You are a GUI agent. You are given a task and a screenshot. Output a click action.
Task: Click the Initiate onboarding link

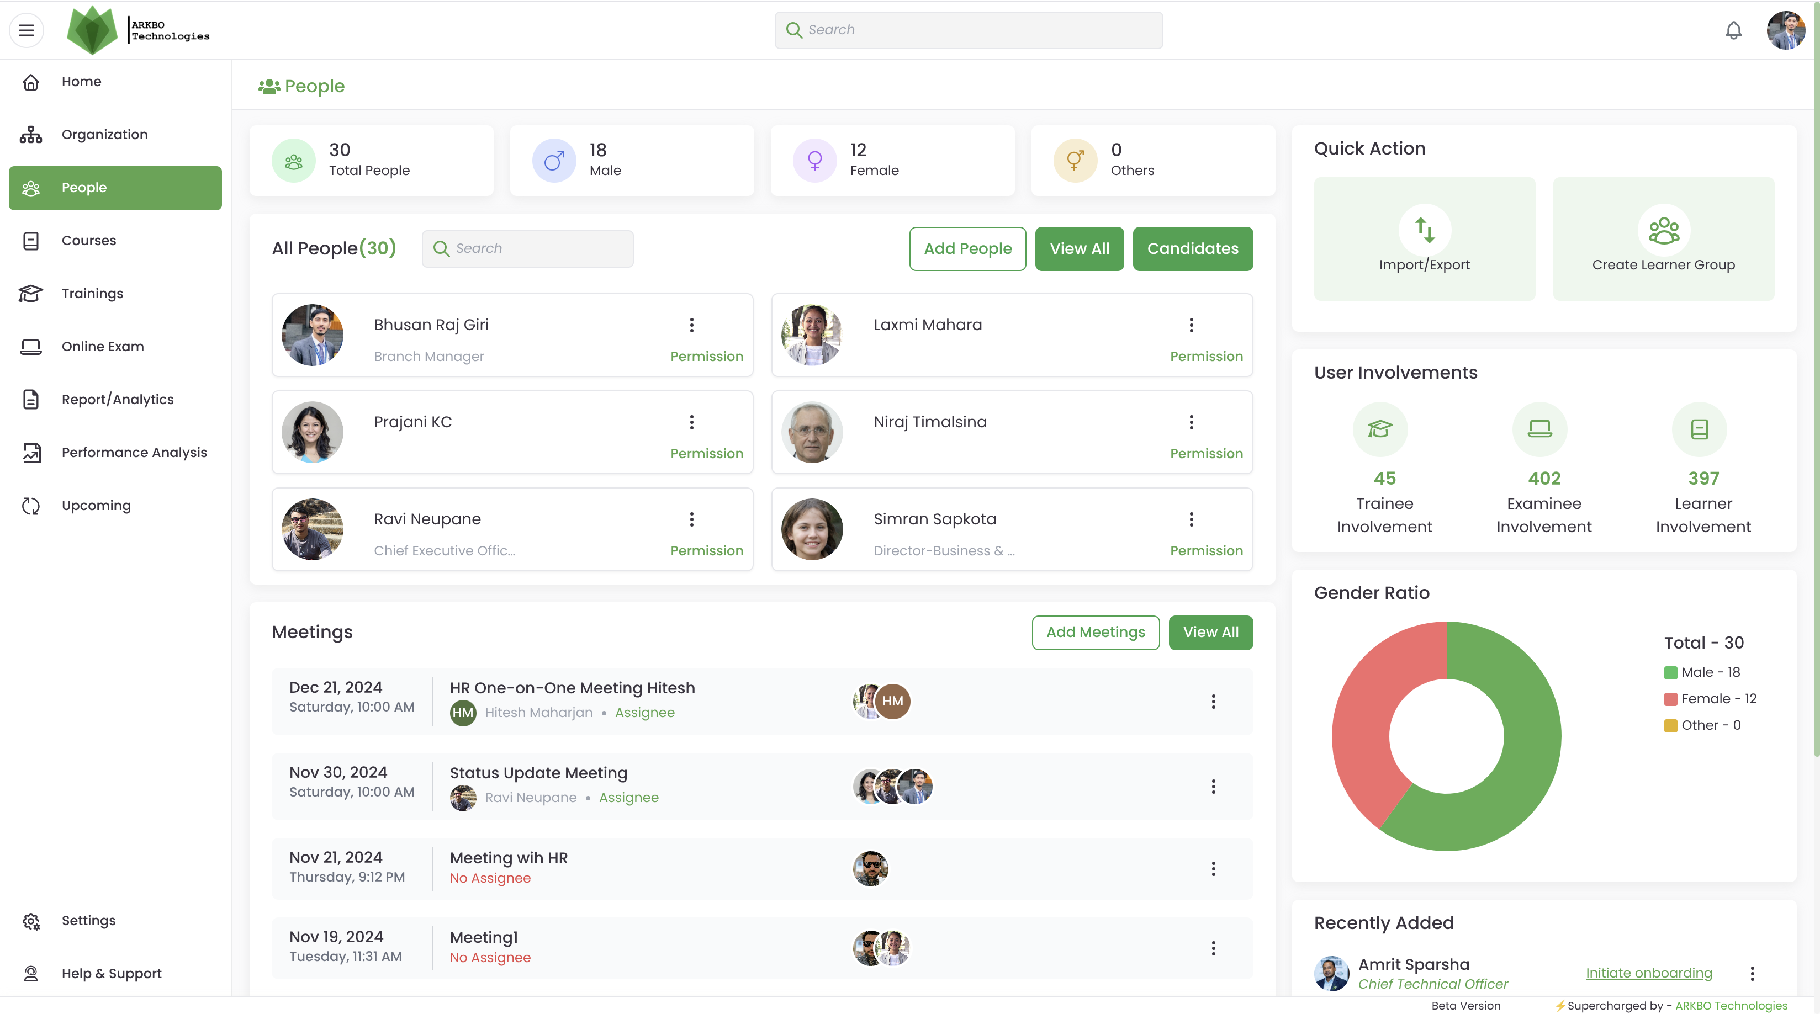point(1648,973)
